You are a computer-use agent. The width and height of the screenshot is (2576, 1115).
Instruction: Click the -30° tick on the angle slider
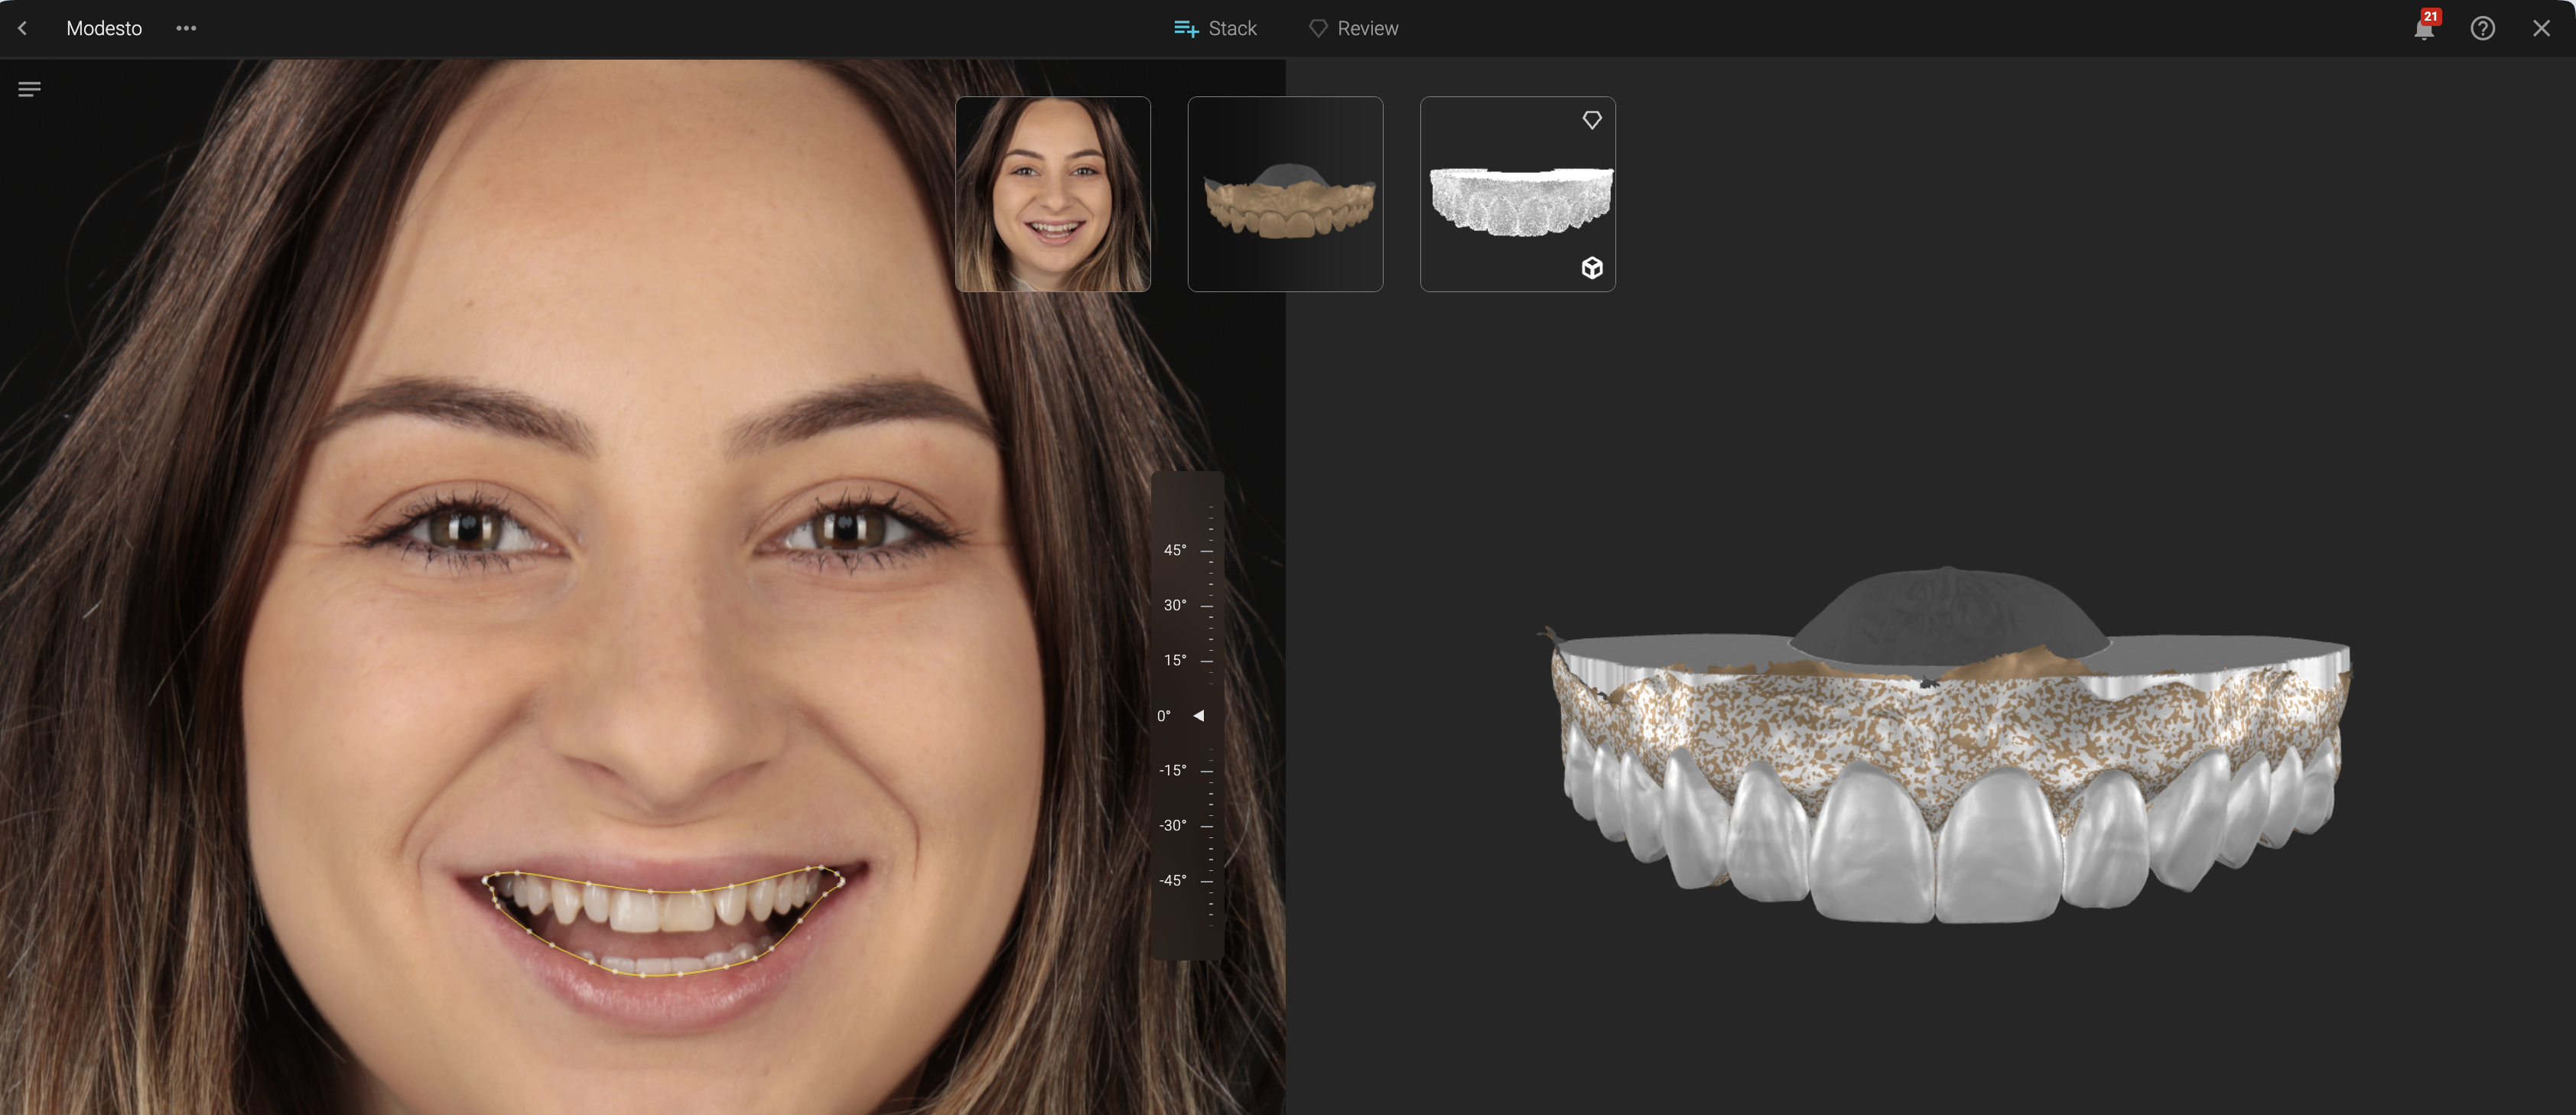(x=1207, y=826)
